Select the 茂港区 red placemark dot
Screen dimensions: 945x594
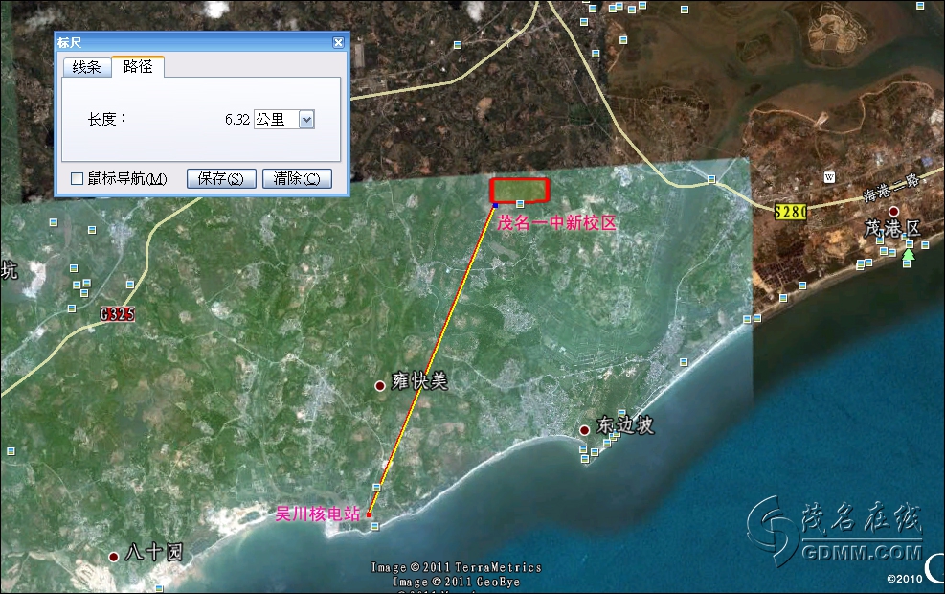click(894, 211)
